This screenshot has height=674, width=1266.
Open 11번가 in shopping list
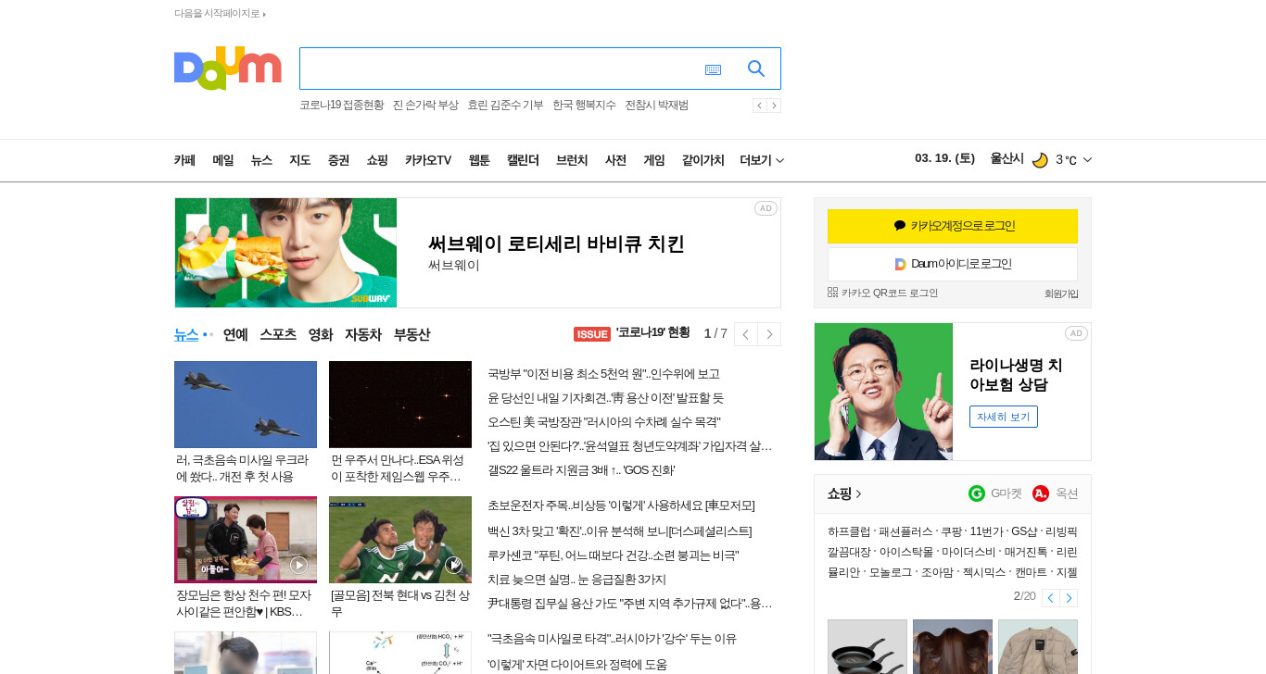[x=986, y=531]
